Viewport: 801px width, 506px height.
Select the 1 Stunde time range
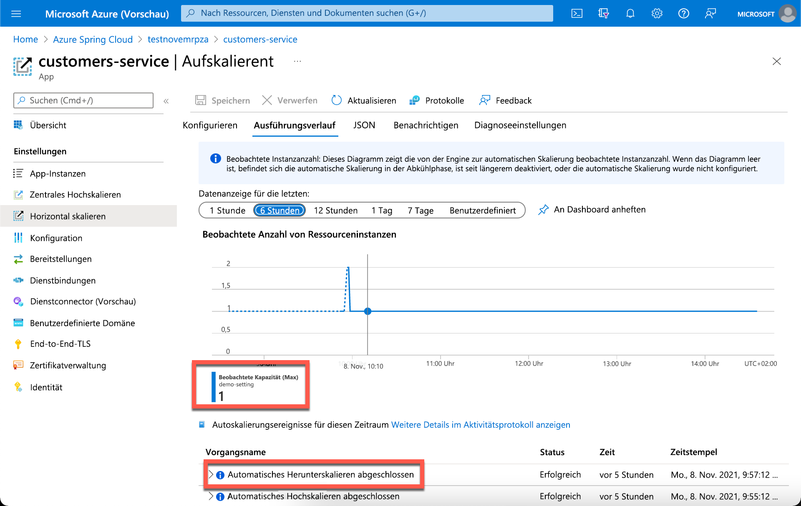tap(227, 210)
